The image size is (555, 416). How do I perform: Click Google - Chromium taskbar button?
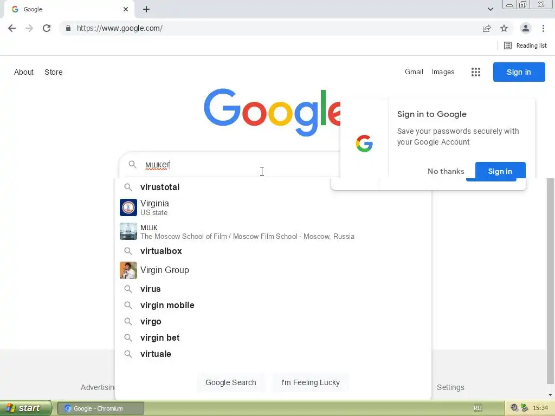click(100, 408)
